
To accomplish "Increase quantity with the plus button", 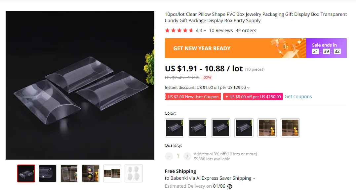I will click(x=187, y=156).
